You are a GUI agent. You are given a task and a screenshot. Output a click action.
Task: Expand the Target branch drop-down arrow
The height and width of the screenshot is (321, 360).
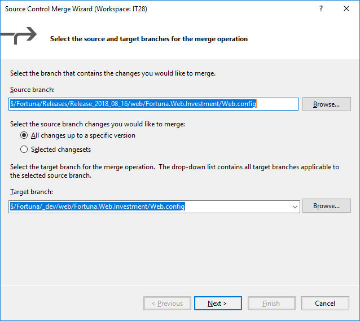point(295,206)
